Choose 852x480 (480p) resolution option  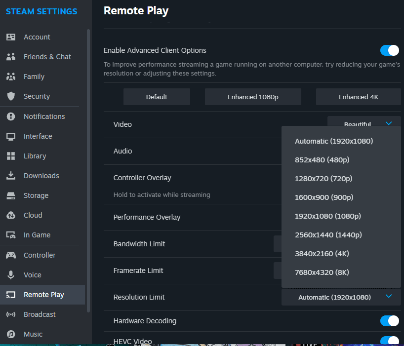[x=341, y=160]
